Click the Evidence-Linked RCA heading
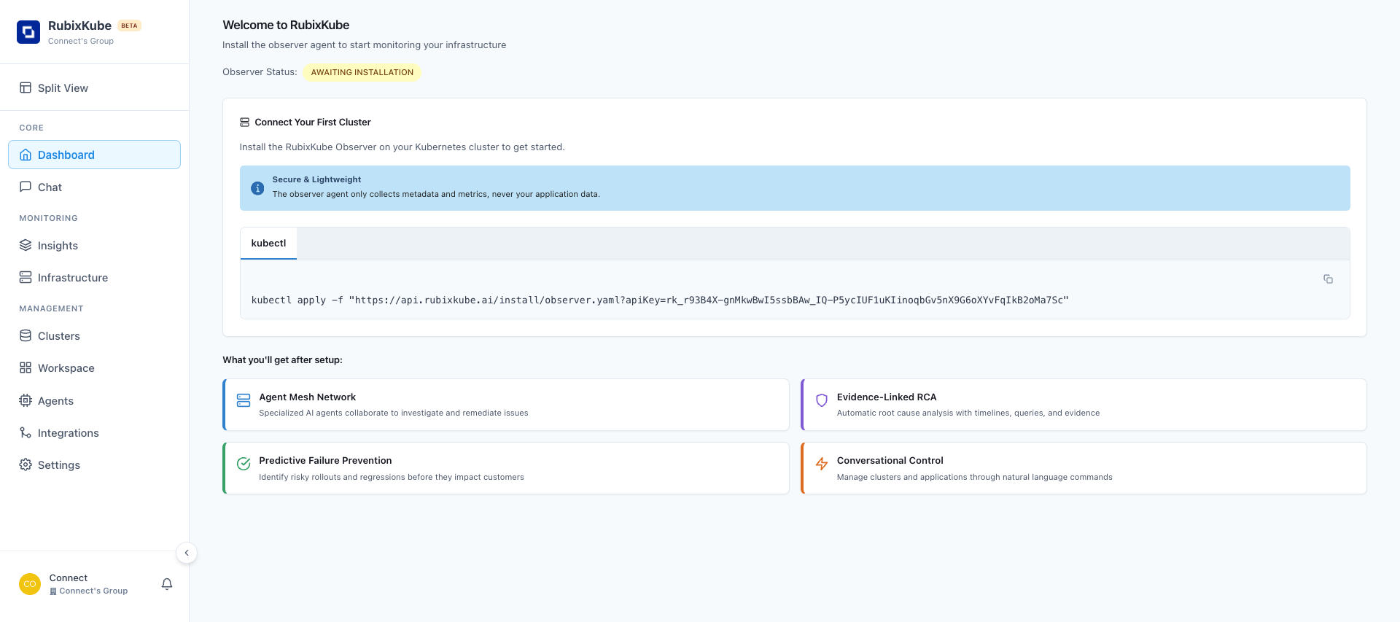This screenshot has width=1400, height=622. (887, 397)
